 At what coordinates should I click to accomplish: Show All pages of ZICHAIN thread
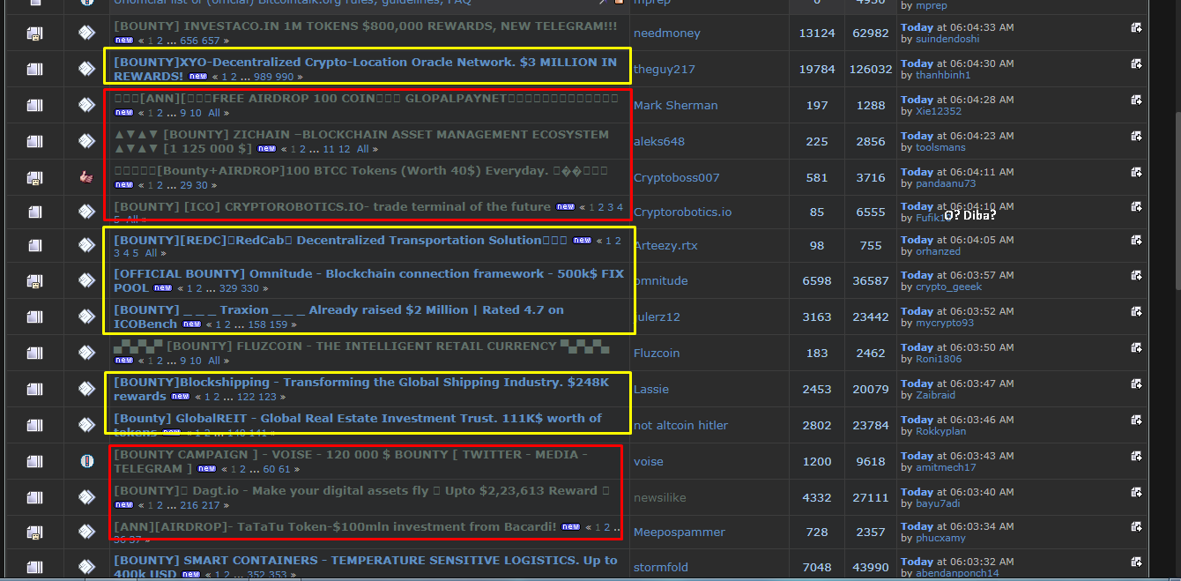pos(362,149)
